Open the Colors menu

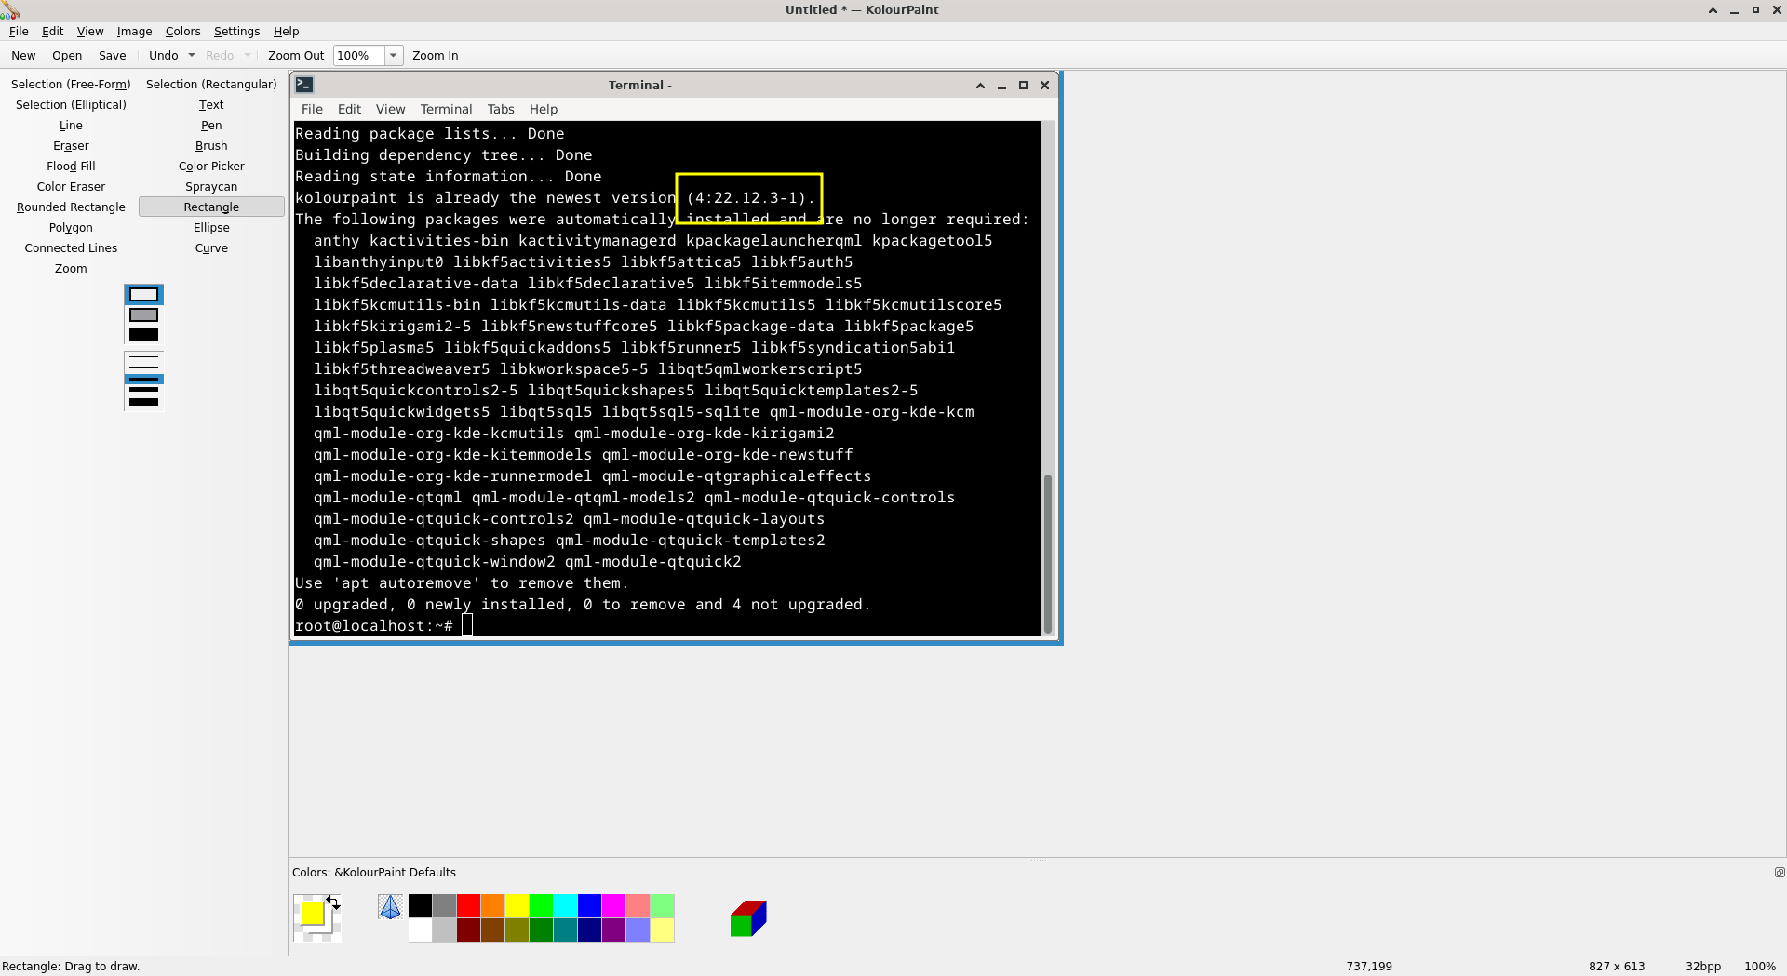coord(182,32)
